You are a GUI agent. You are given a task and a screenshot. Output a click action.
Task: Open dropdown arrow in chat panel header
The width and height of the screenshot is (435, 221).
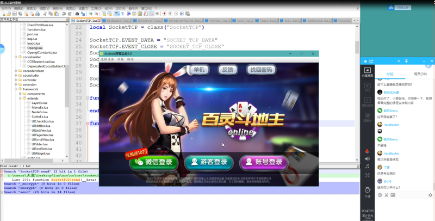[x=399, y=61]
